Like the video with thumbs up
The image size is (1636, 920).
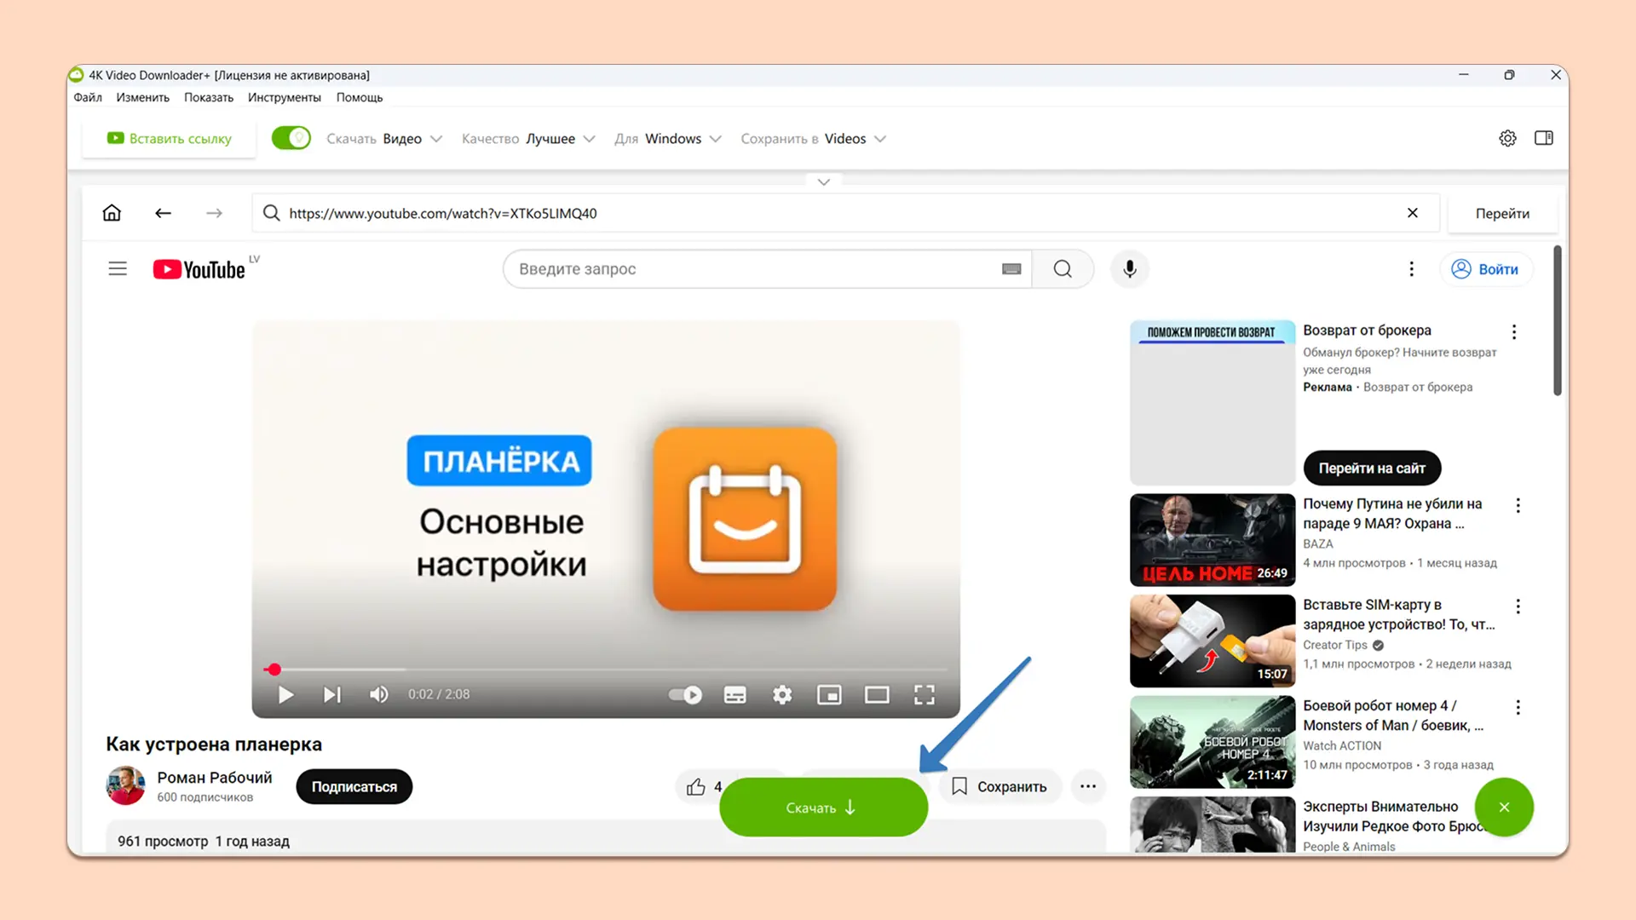(x=696, y=786)
